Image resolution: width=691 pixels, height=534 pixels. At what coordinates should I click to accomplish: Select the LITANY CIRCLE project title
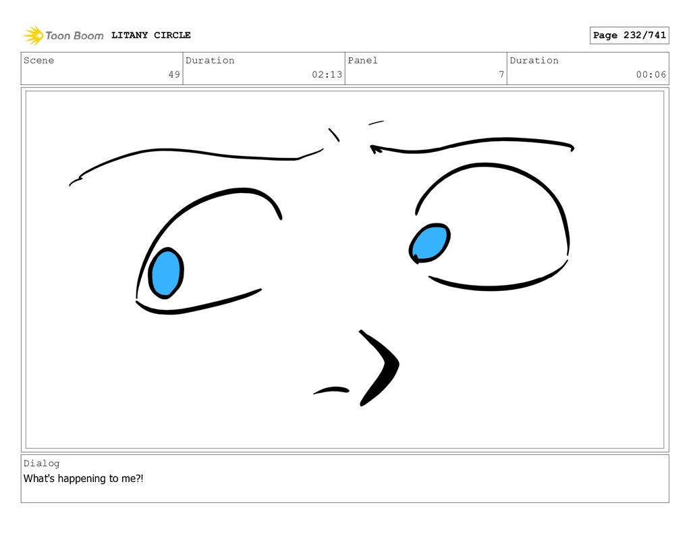[150, 35]
